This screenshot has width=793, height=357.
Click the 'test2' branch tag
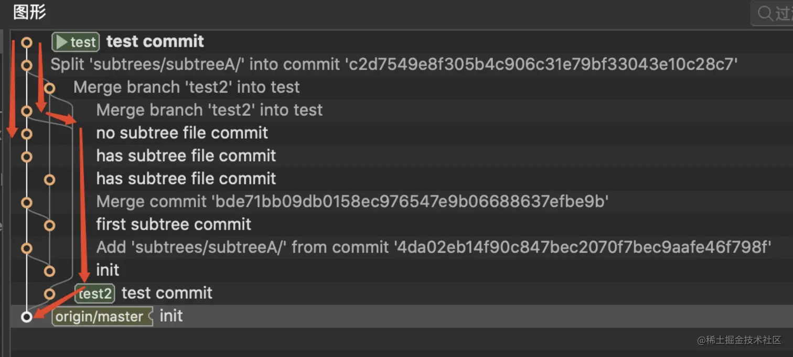tap(94, 294)
